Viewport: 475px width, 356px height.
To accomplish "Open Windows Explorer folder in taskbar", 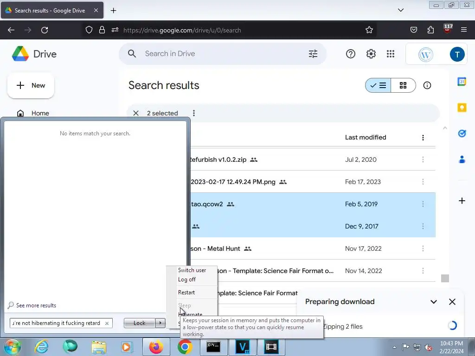I will click(x=99, y=347).
